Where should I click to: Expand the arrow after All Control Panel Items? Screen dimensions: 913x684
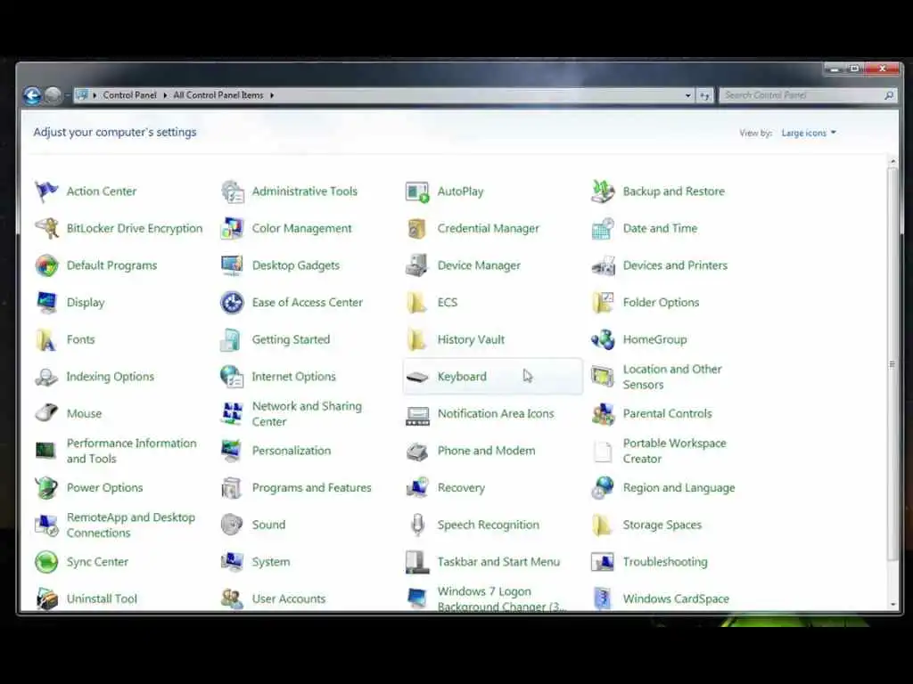click(x=272, y=95)
